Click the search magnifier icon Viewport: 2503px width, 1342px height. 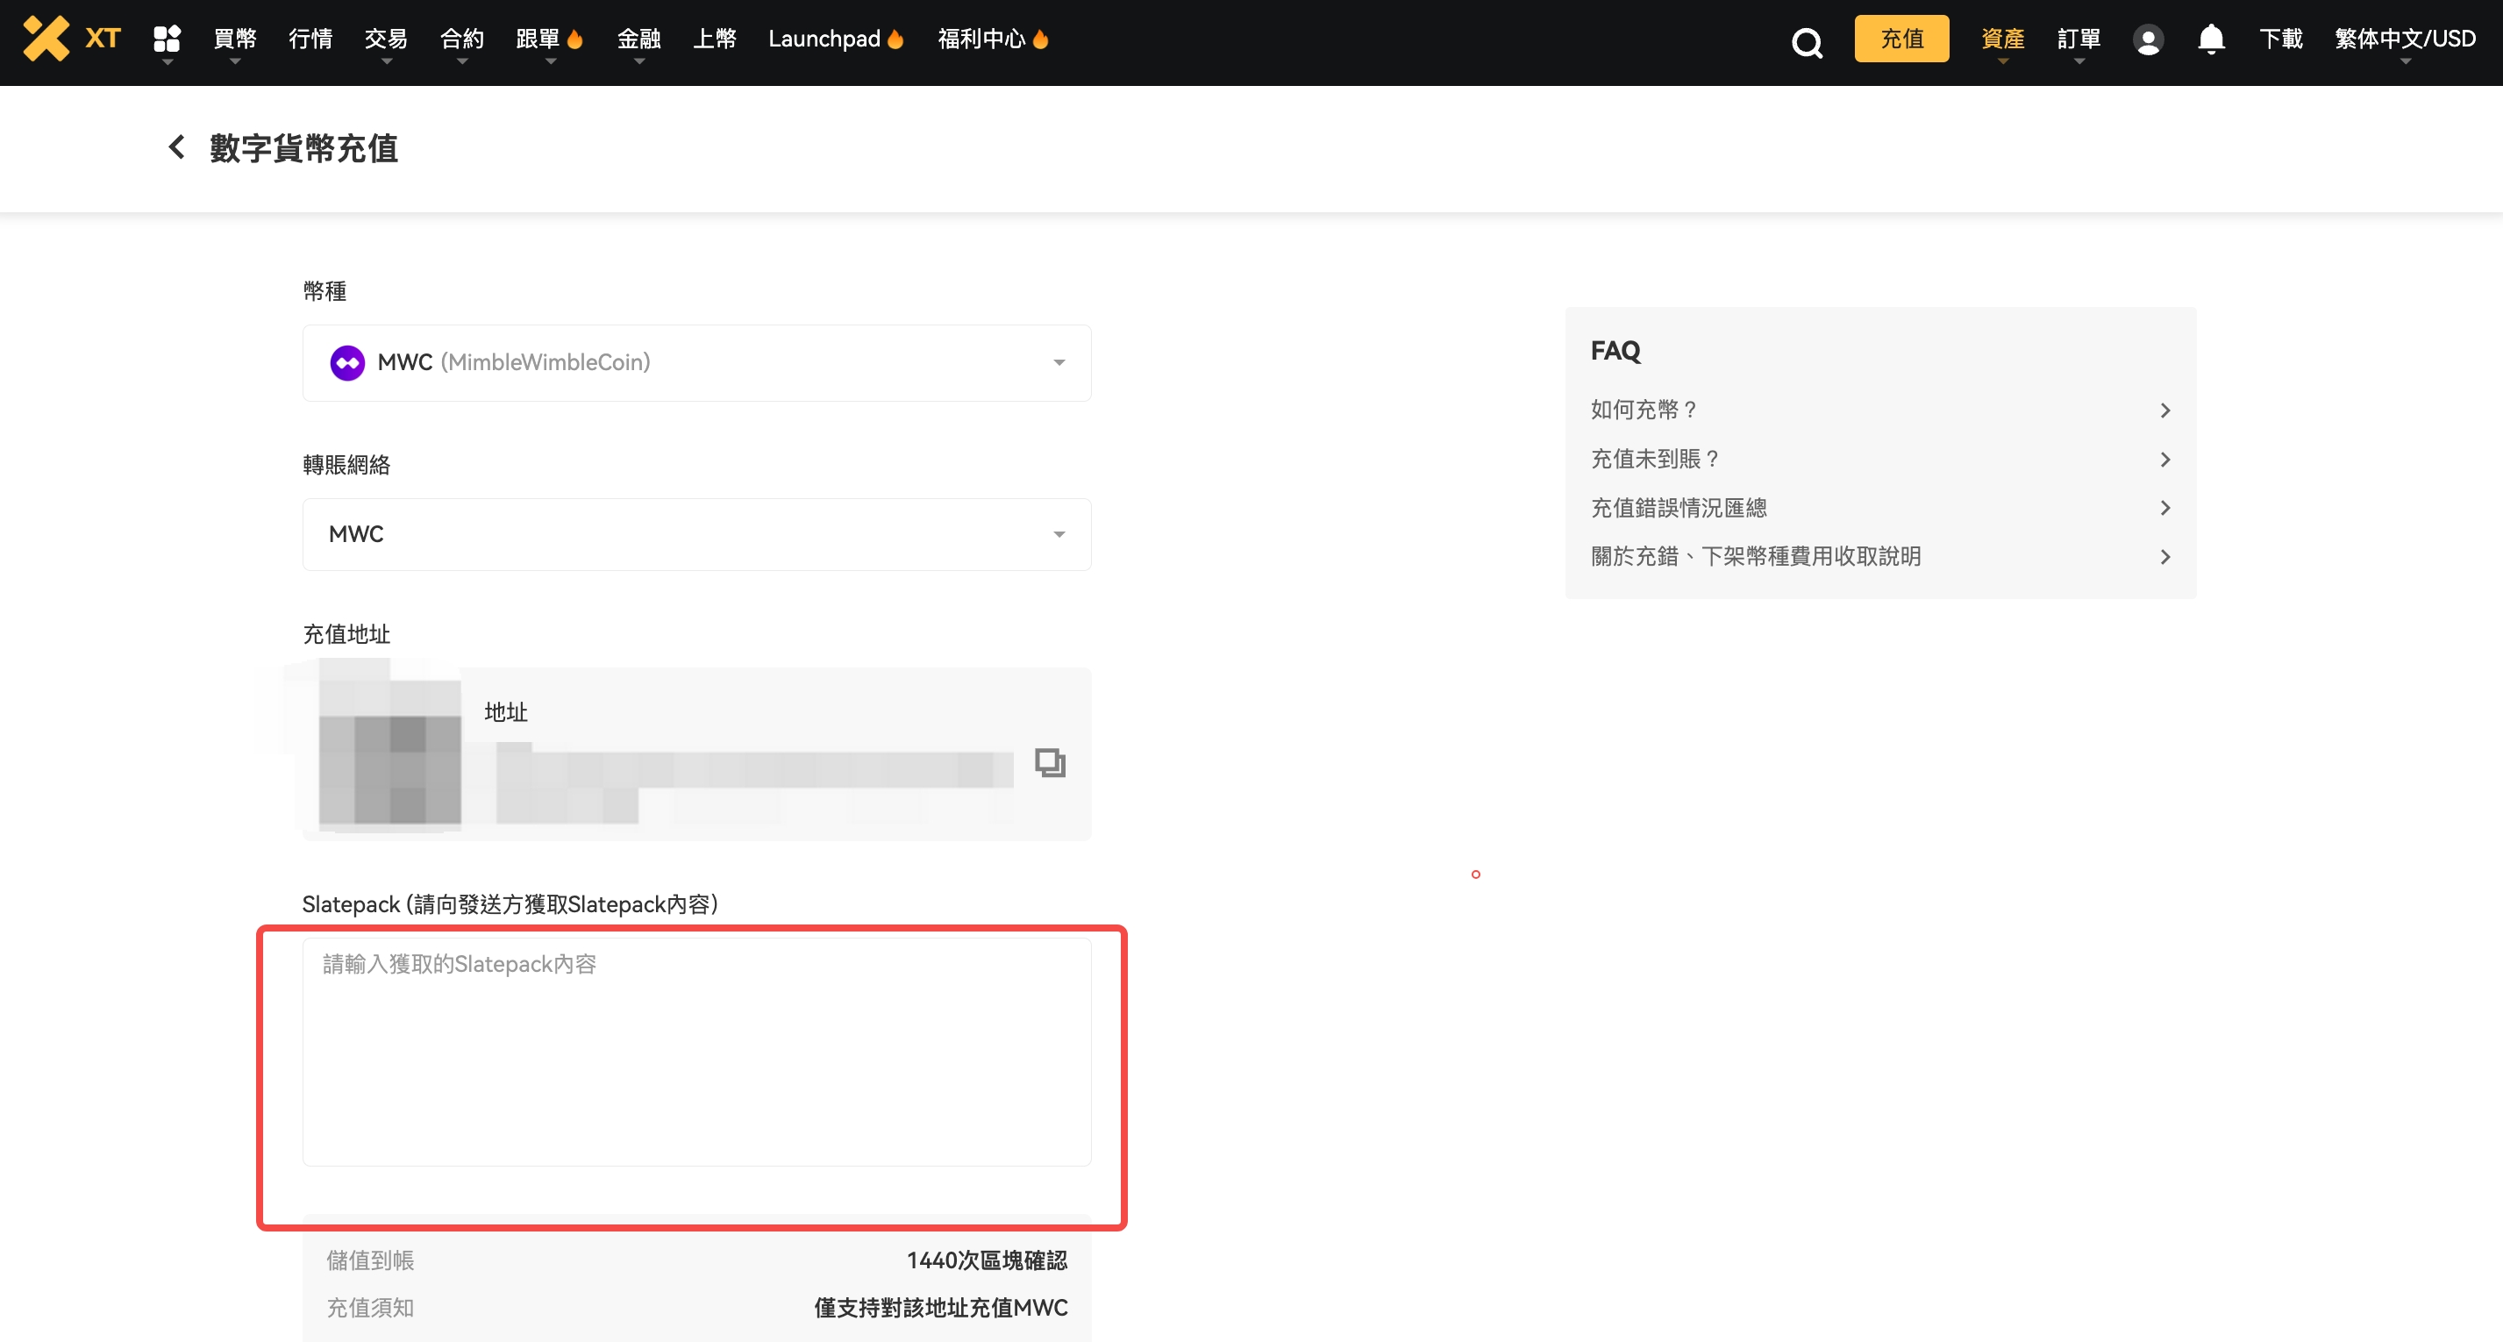[x=1807, y=42]
